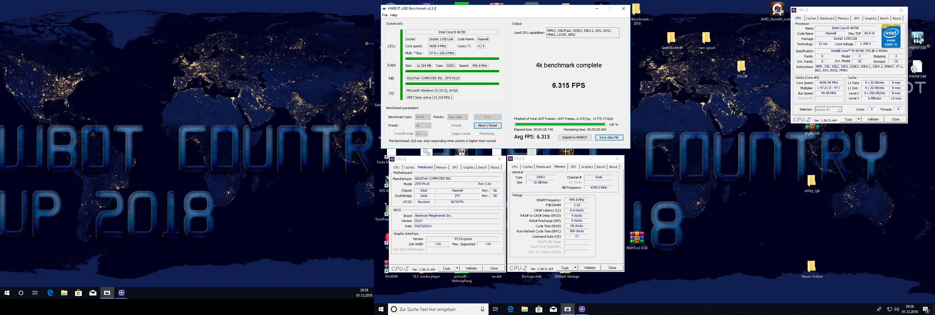Viewport: 935px width, 315px height.
Task: Expand the Tools arrow in the Memory CPU-Z window
Action: click(x=575, y=268)
